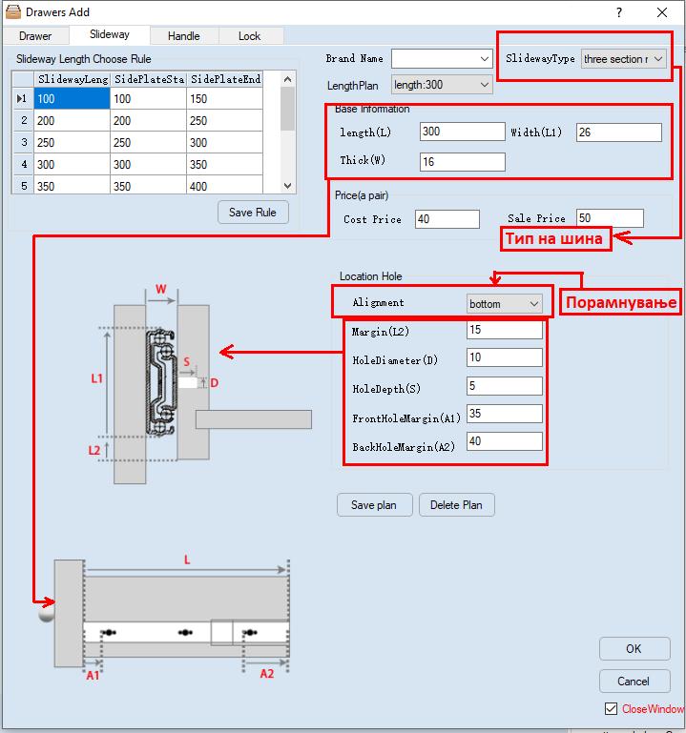The image size is (686, 733).
Task: Toggle the CloseWindow checkbox
Action: tap(611, 708)
